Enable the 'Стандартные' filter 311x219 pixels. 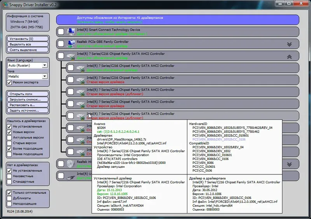click(9, 182)
